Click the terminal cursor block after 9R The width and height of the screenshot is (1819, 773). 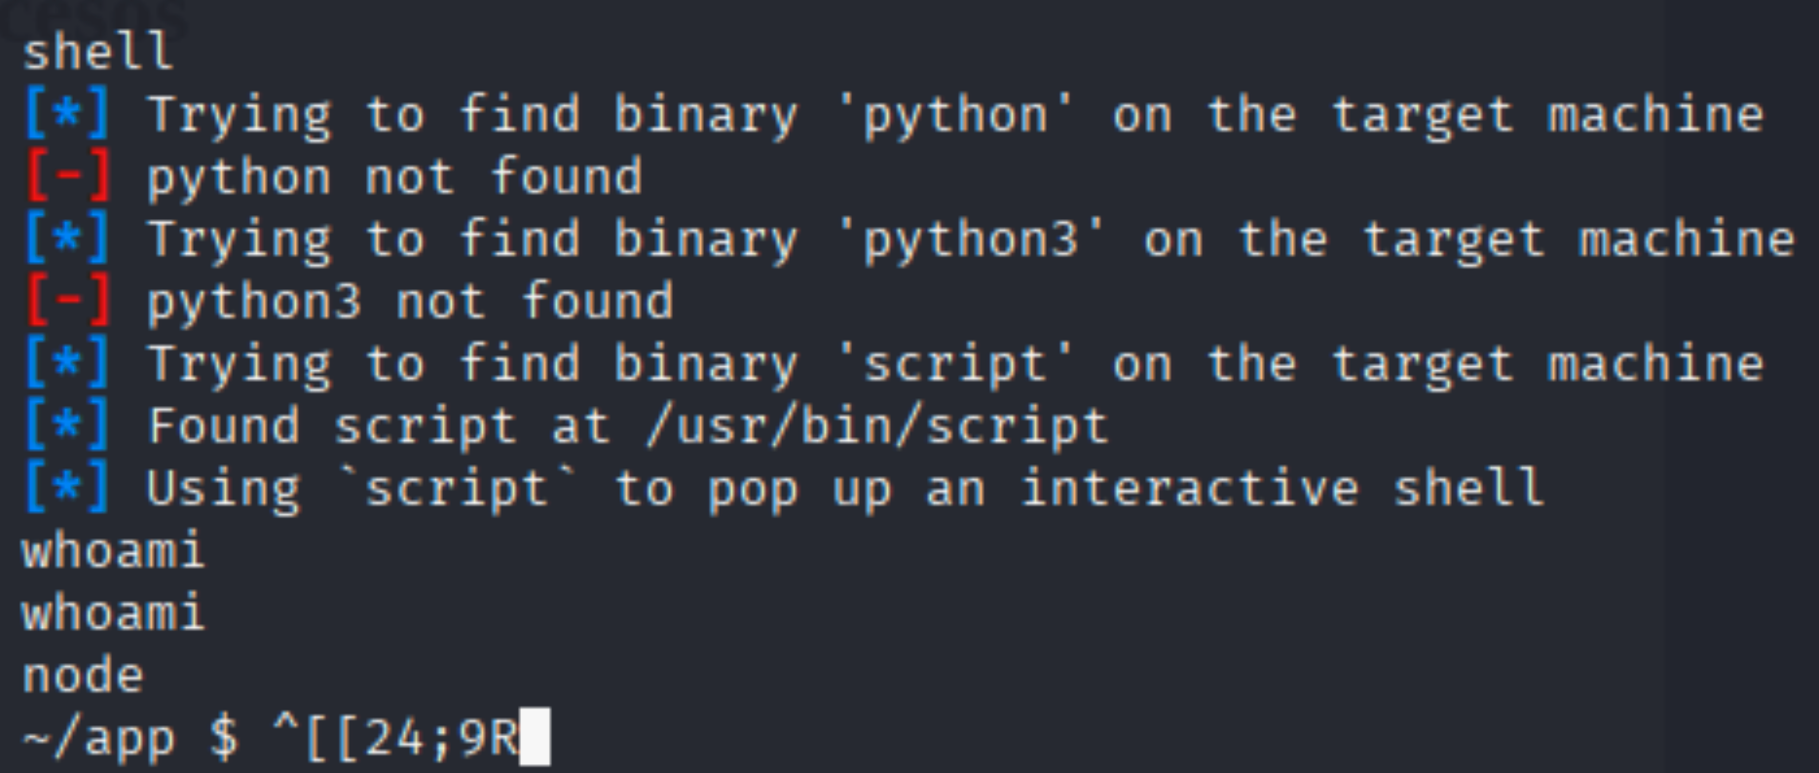535,738
